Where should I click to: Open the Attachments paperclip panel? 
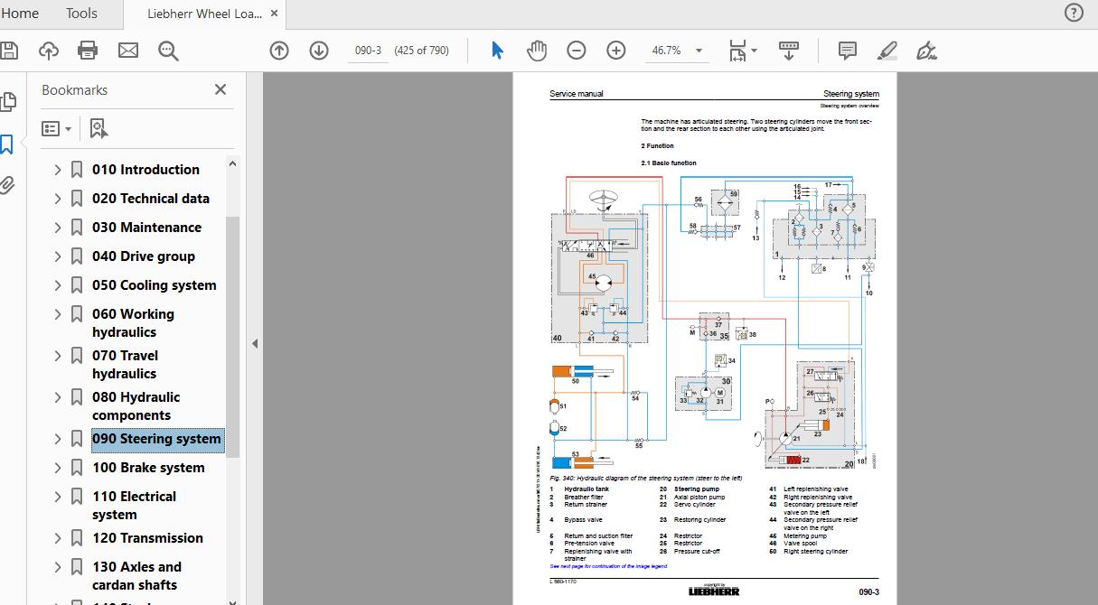[10, 185]
